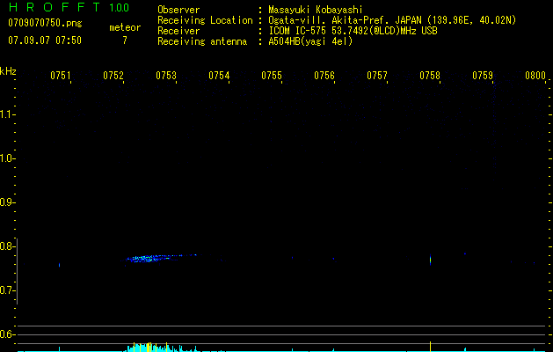
Task: Click the 0800 time axis label
Action: [535, 75]
